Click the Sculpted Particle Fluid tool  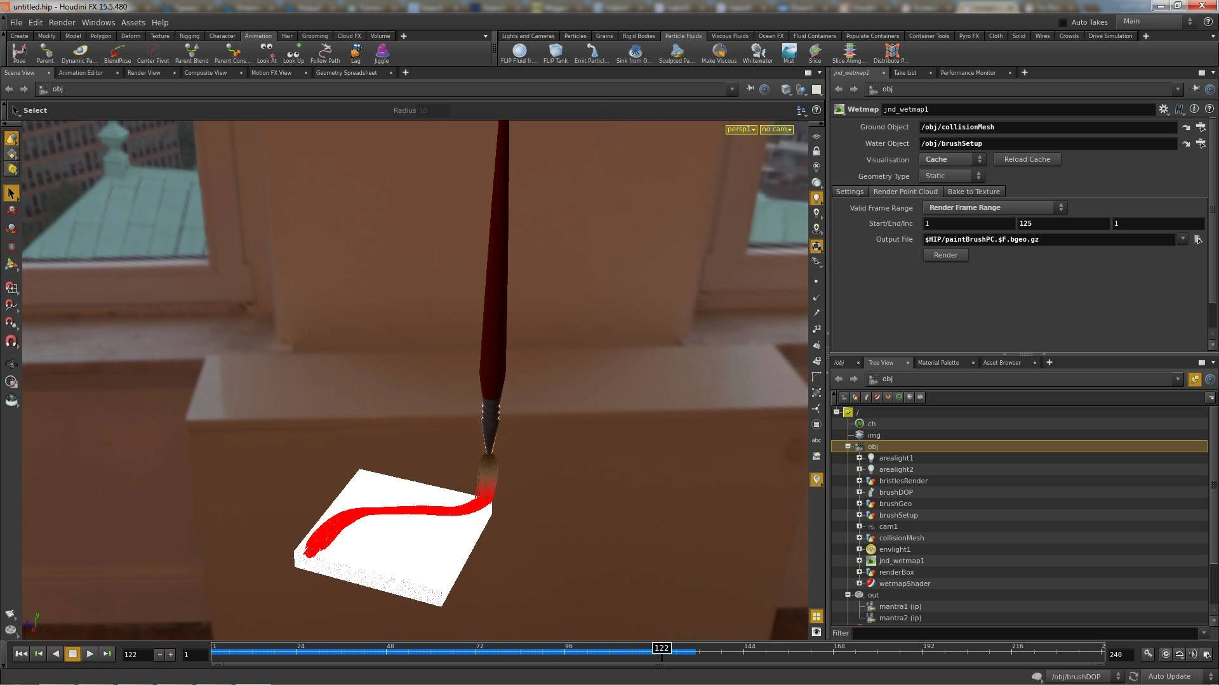(x=676, y=53)
